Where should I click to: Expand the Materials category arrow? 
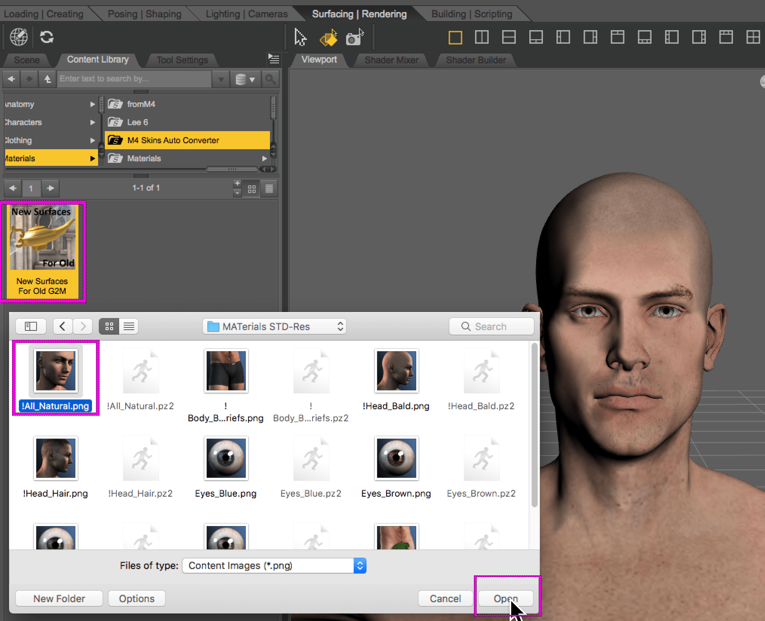click(x=92, y=159)
